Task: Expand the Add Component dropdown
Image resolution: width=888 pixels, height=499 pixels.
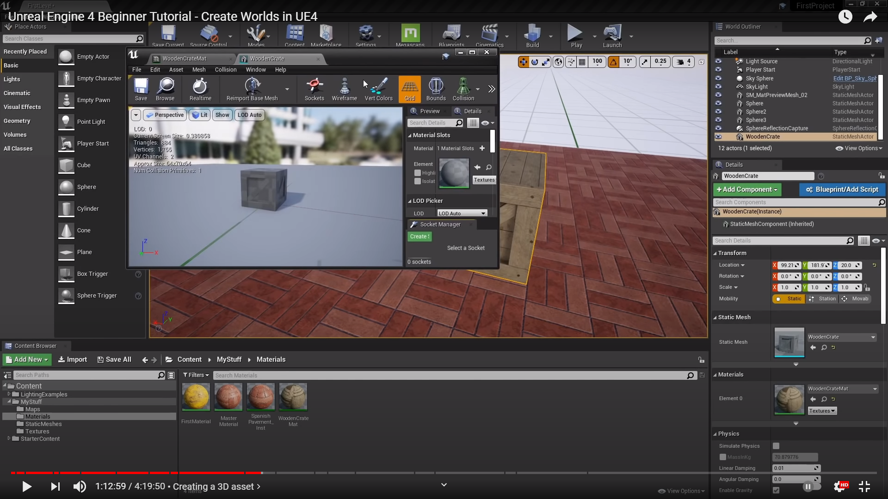Action: coord(747,189)
